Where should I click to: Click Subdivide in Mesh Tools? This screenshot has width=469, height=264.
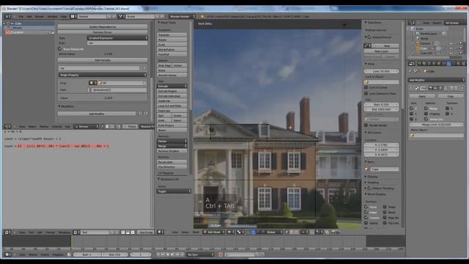(172, 101)
